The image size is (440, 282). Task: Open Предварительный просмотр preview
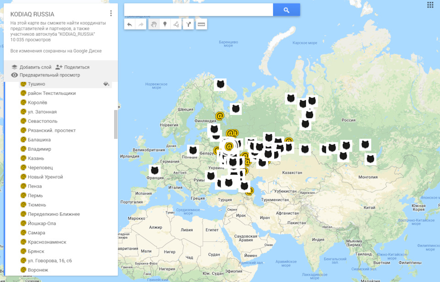[45, 75]
